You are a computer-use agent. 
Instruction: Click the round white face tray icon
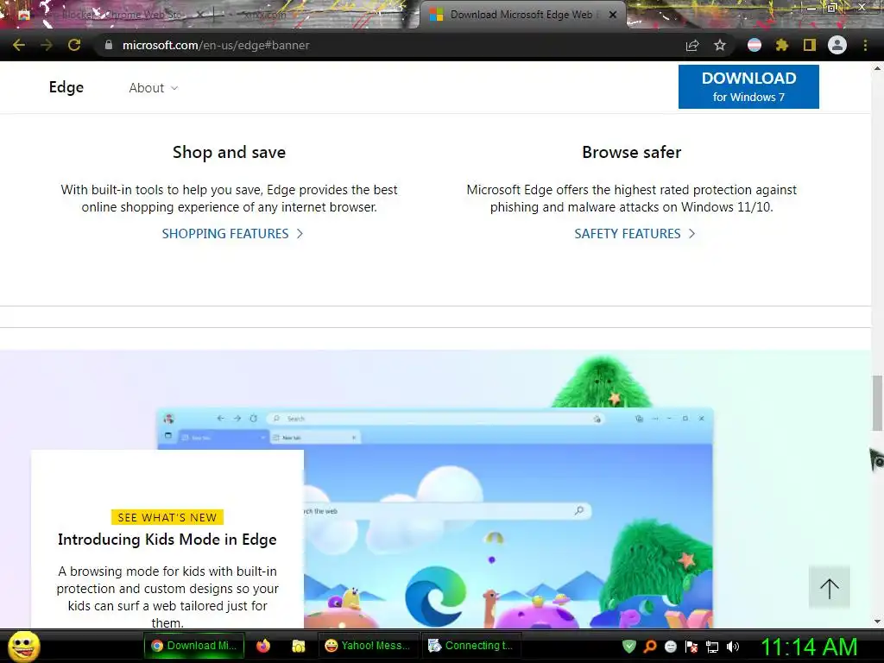click(x=670, y=647)
